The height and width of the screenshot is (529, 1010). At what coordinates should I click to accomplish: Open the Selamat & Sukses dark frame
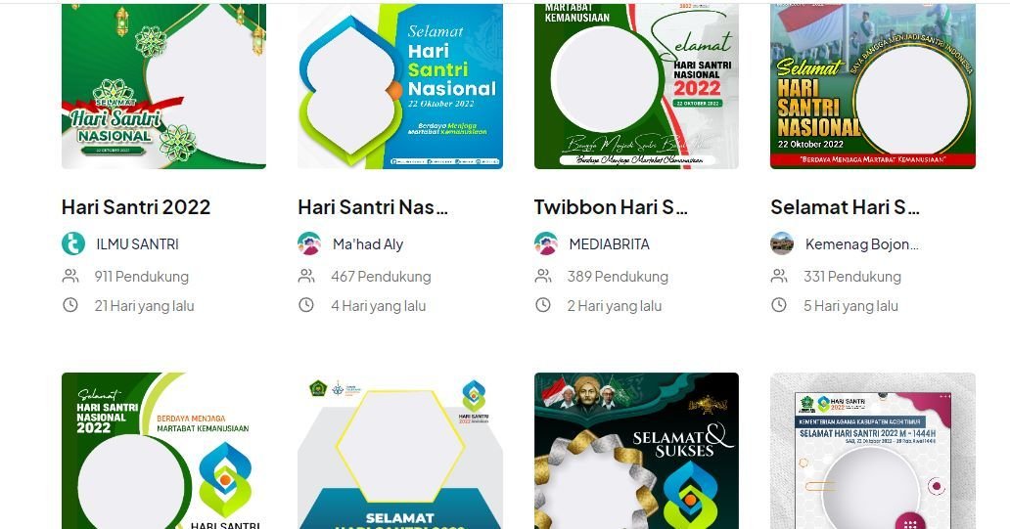[636, 451]
